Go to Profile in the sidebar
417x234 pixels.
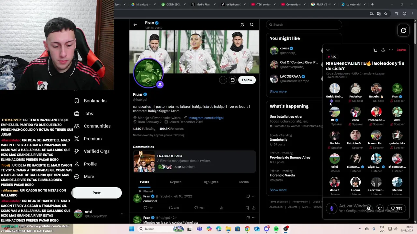pos(85,164)
